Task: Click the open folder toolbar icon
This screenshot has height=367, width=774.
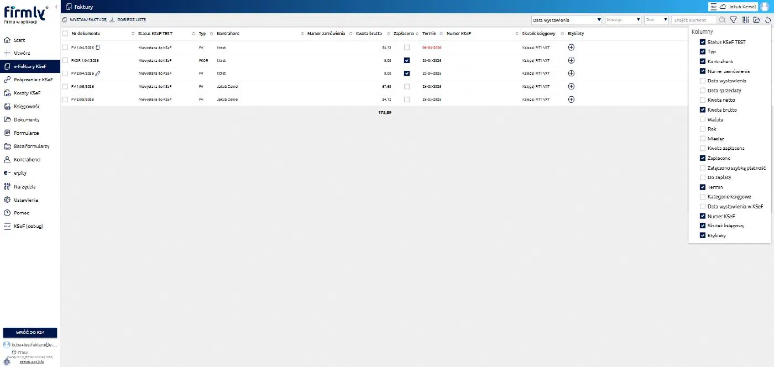Action: click(757, 20)
